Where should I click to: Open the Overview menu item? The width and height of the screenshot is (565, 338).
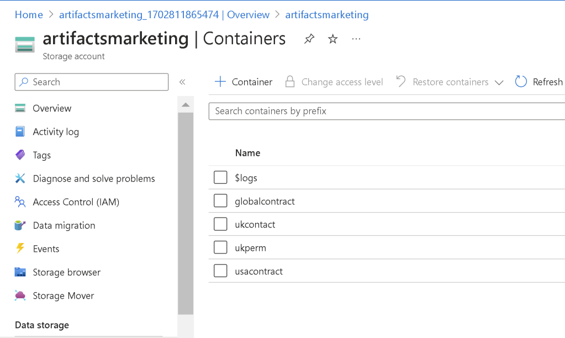click(x=52, y=108)
